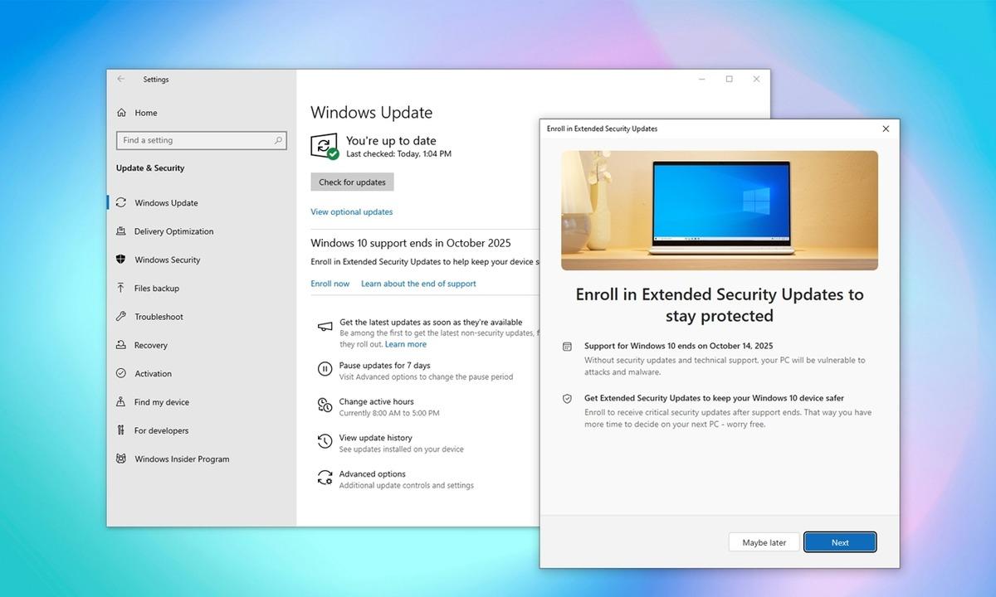Click the Home icon in sidebar
Screen dimensions: 996x597
click(x=121, y=113)
